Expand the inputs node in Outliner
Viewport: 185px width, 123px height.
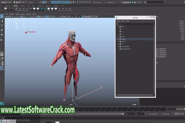pyautogui.click(x=118, y=37)
